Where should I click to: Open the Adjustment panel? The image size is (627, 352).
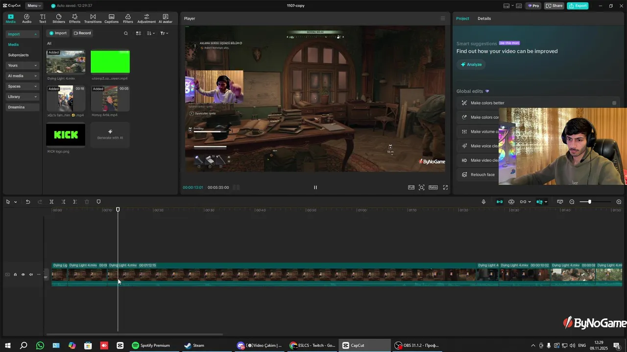pyautogui.click(x=146, y=19)
